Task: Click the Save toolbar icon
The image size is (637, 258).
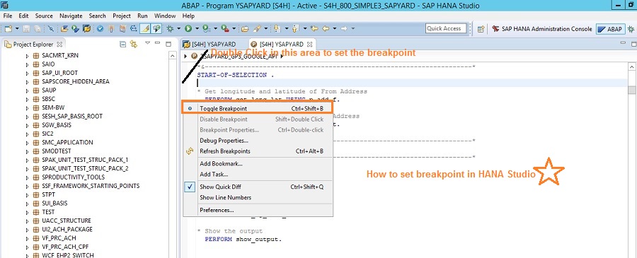Action: click(26, 29)
